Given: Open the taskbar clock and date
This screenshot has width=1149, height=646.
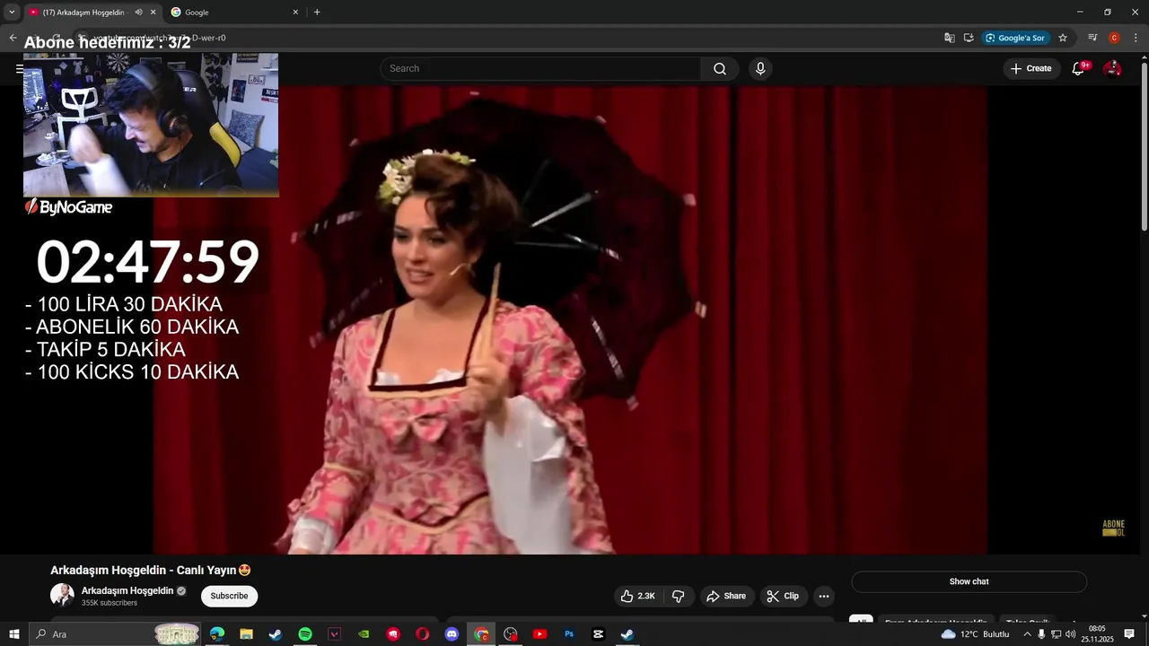Looking at the screenshot, I should point(1097,634).
